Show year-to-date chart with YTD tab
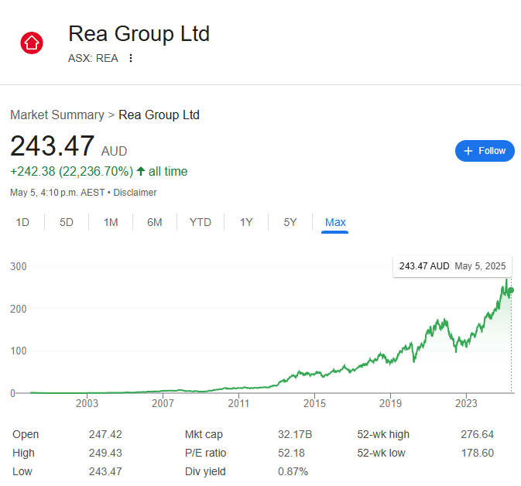Image resolution: width=521 pixels, height=486 pixels. point(201,222)
